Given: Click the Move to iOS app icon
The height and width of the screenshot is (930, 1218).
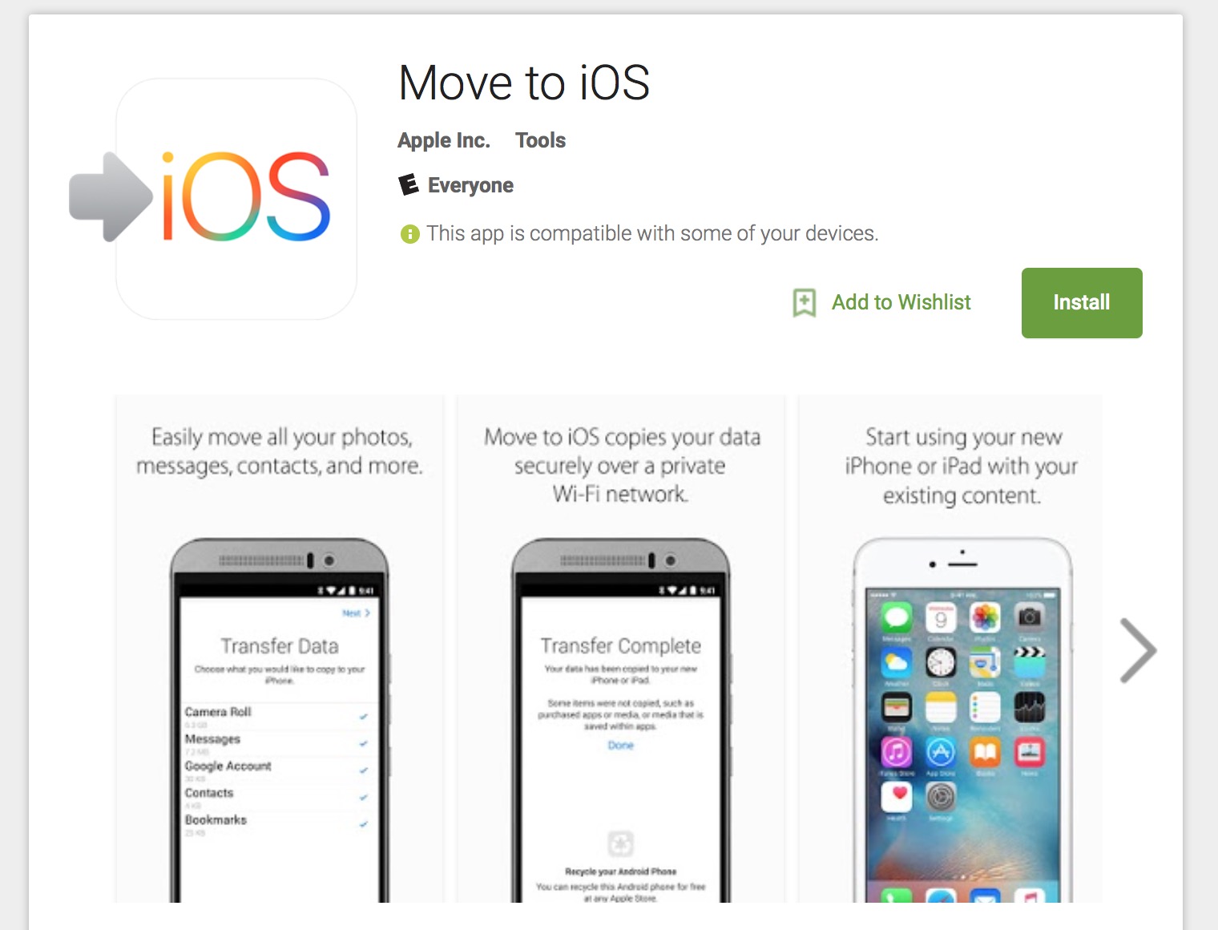Looking at the screenshot, I should pos(236,198).
